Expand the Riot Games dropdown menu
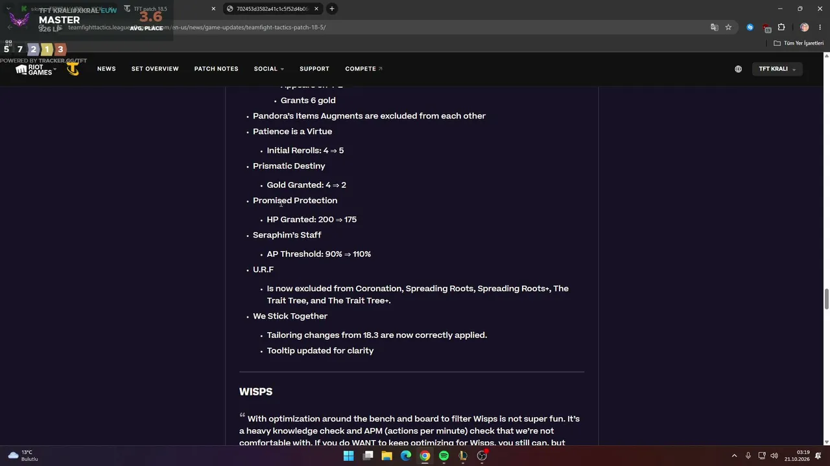 click(x=36, y=69)
